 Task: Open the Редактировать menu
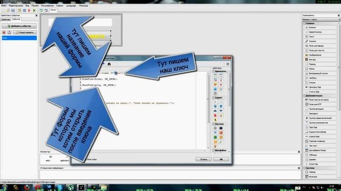16,6
